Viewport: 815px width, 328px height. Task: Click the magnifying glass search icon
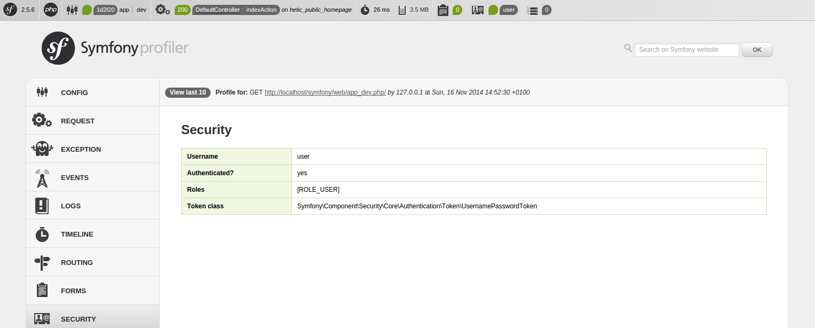[628, 49]
